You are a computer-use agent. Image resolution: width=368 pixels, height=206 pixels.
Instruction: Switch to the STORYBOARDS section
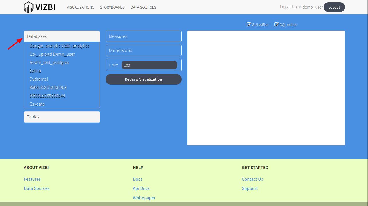[x=112, y=7]
